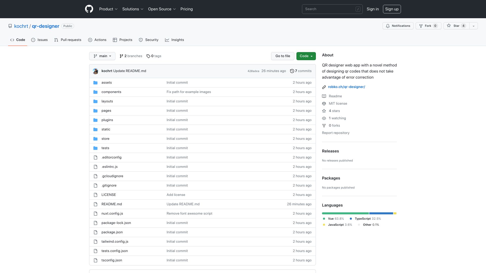
Task: Click the Readme book icon
Action: (x=324, y=96)
